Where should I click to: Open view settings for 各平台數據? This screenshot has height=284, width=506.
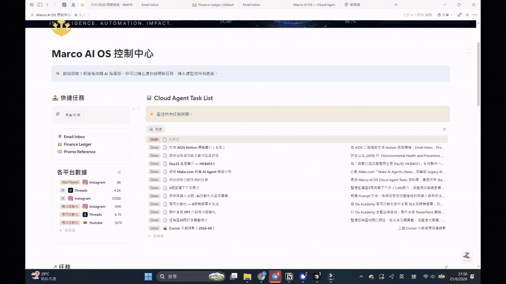[x=119, y=173]
